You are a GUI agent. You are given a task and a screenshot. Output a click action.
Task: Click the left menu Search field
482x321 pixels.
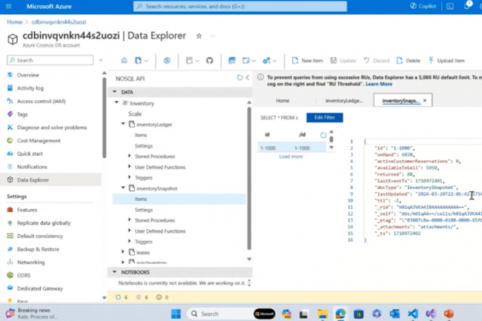pyautogui.click(x=50, y=60)
